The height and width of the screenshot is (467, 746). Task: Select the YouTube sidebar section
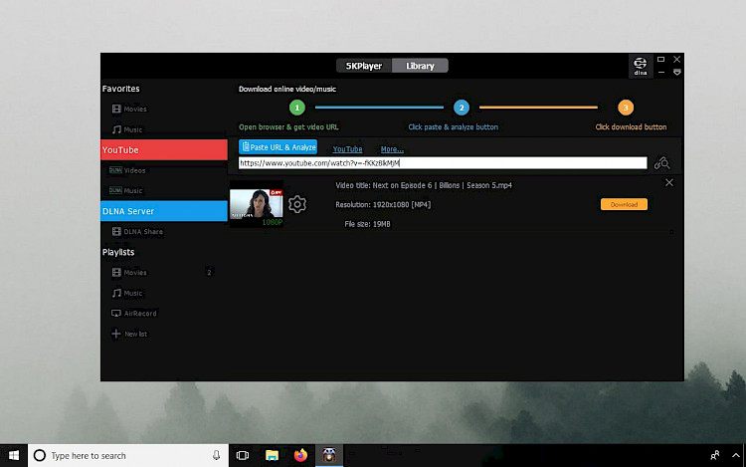pyautogui.click(x=164, y=150)
